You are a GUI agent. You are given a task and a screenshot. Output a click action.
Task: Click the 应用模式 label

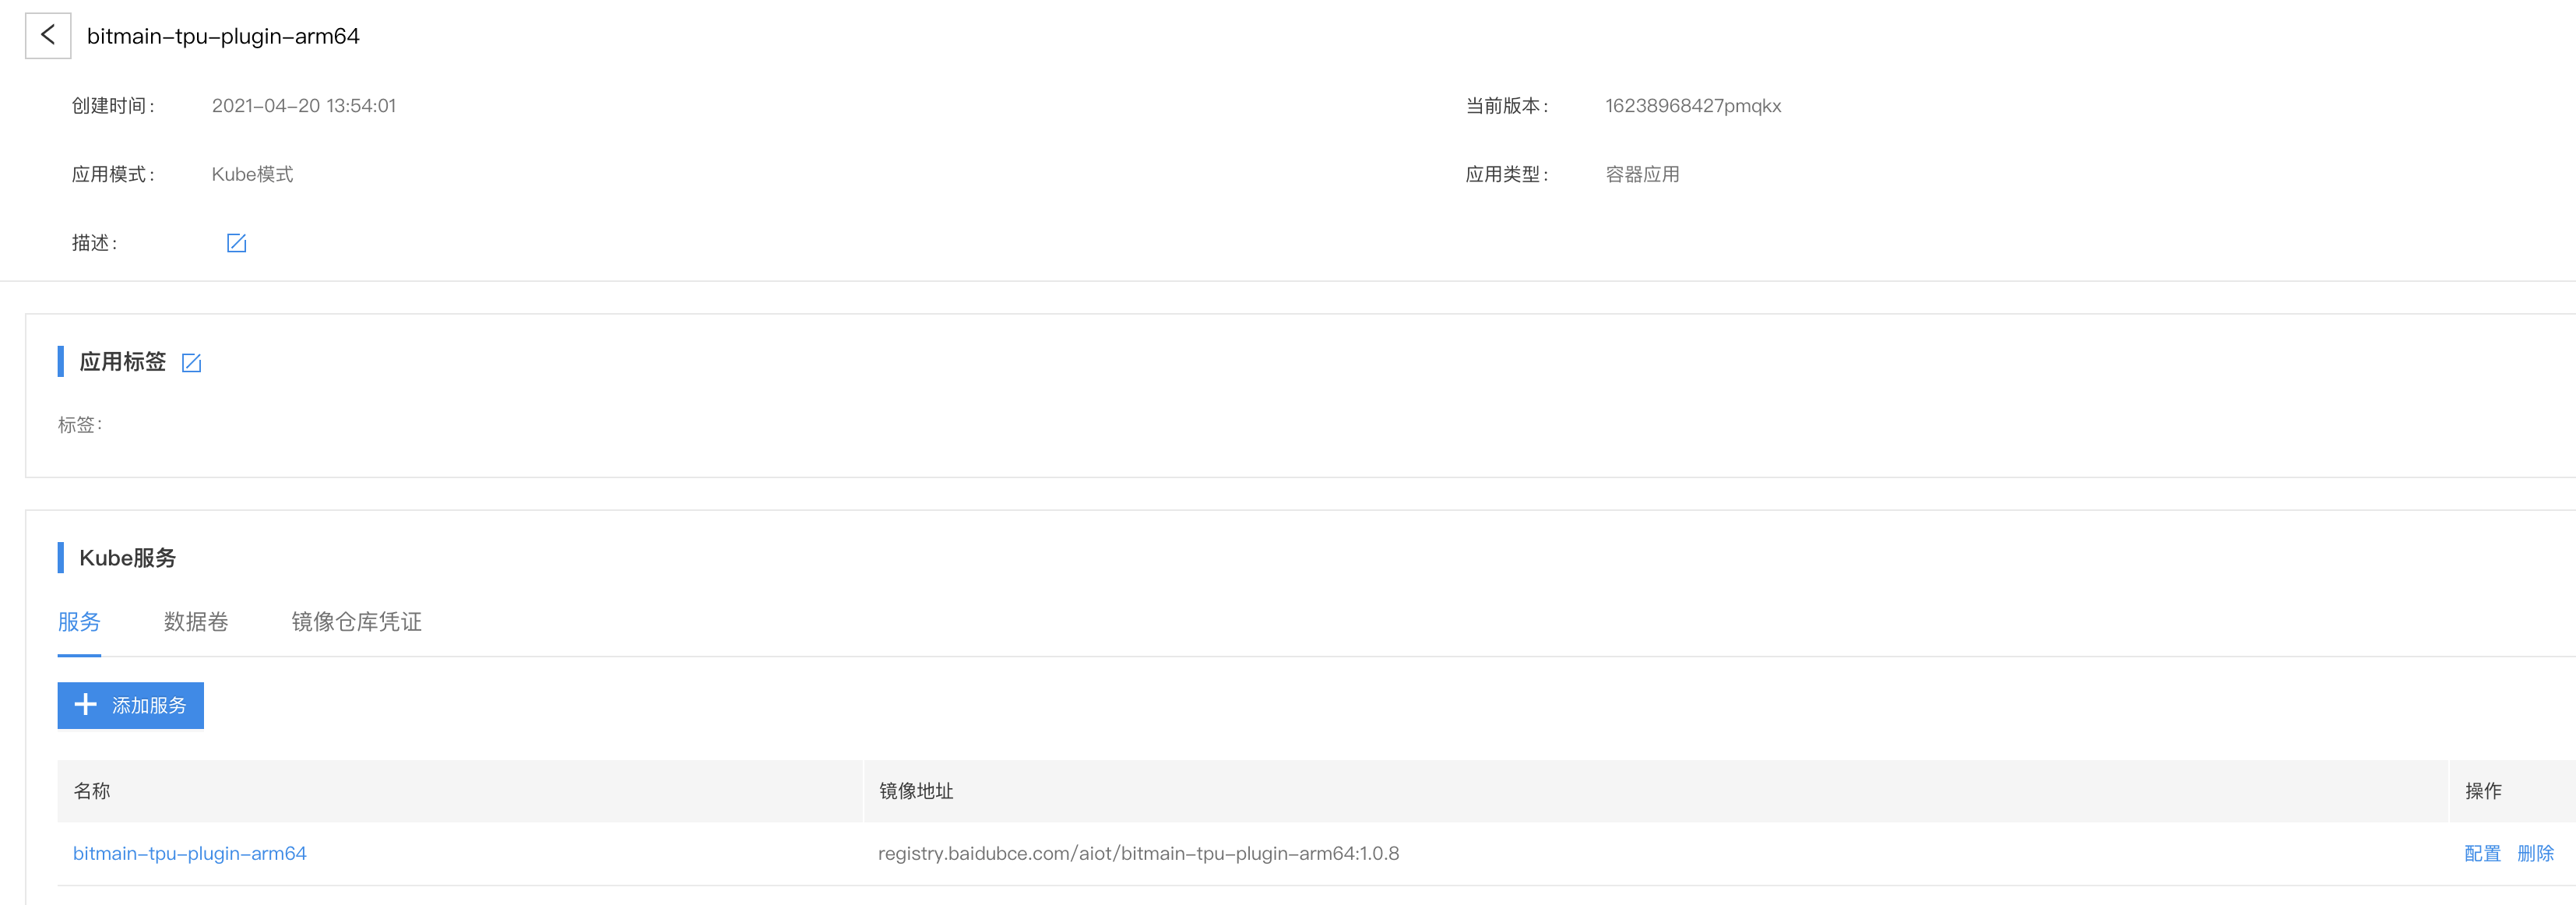(x=113, y=174)
